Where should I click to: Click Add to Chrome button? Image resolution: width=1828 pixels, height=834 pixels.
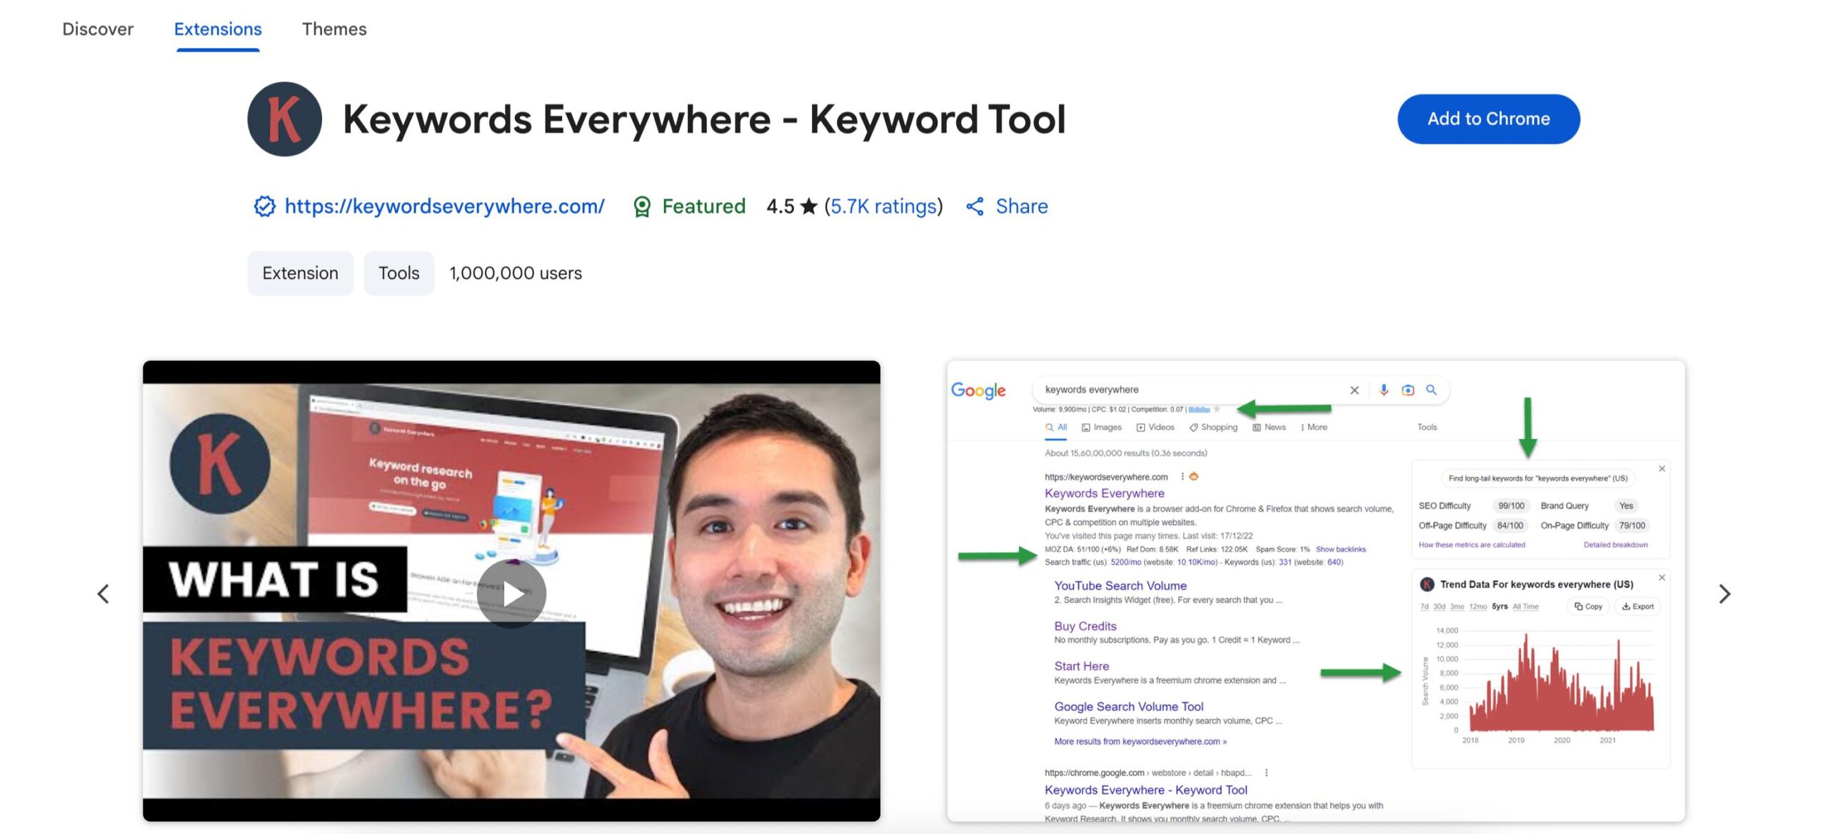(1488, 119)
